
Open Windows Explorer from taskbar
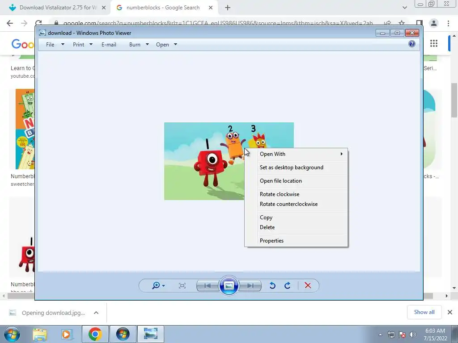(40, 334)
